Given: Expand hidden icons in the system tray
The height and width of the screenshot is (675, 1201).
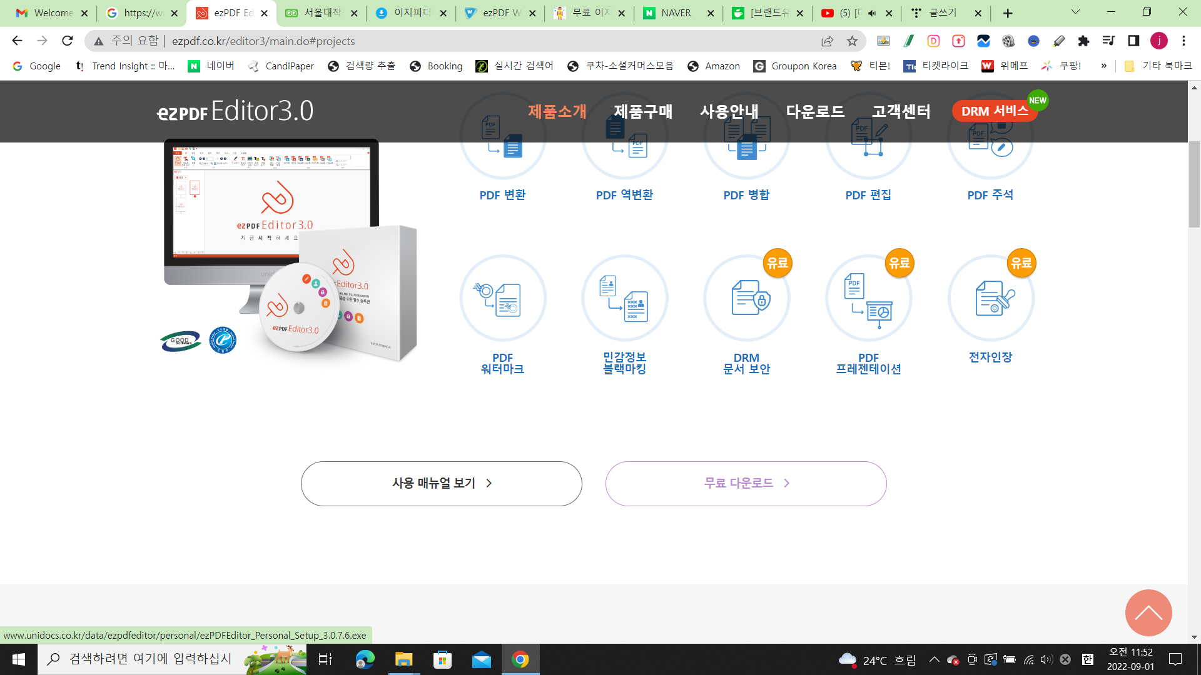Looking at the screenshot, I should 934,659.
